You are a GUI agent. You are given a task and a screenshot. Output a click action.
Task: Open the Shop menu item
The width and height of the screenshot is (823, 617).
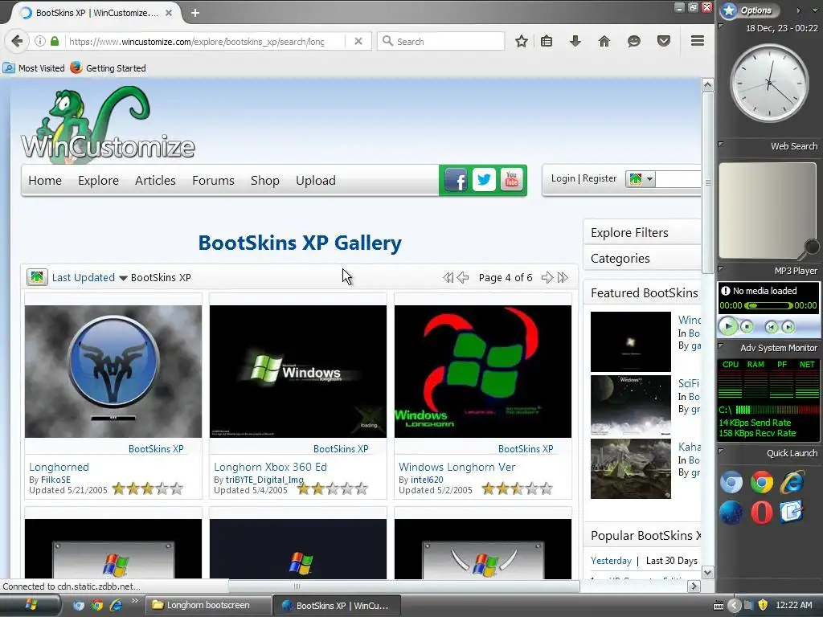[265, 181]
